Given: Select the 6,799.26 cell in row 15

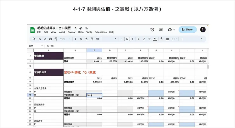Looking at the screenshot, I should pyautogui.click(x=125, y=82).
